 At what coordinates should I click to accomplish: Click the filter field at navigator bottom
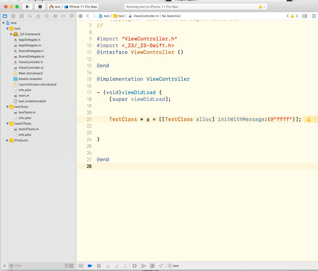(36, 266)
